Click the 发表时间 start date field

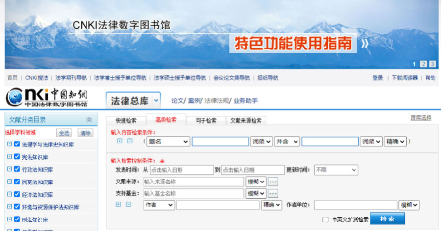[182, 170]
